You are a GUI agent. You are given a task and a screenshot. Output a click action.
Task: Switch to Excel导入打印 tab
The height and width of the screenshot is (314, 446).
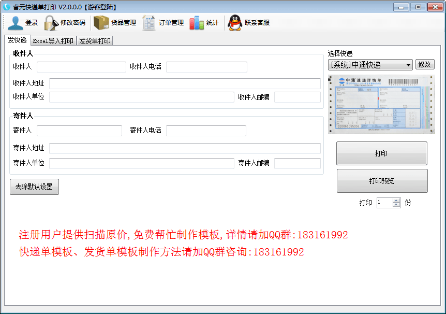pos(53,41)
